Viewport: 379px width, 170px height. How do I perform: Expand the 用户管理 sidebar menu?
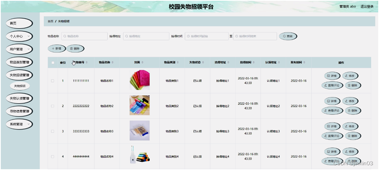point(19,49)
